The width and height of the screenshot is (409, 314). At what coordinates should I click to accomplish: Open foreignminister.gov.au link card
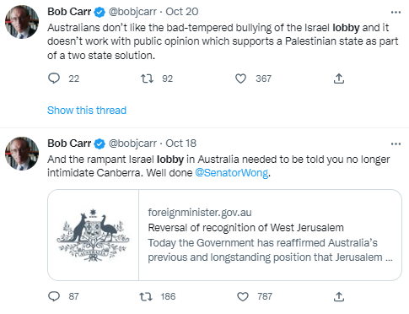click(x=224, y=235)
